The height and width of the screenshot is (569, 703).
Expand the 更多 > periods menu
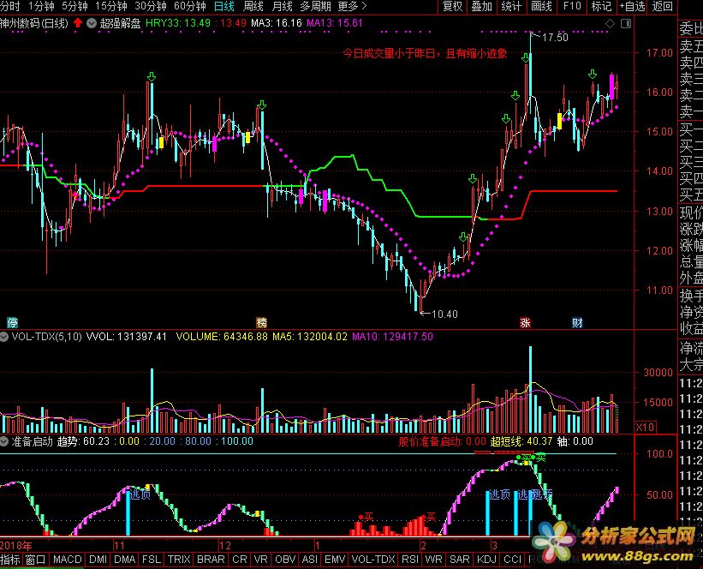pos(352,6)
